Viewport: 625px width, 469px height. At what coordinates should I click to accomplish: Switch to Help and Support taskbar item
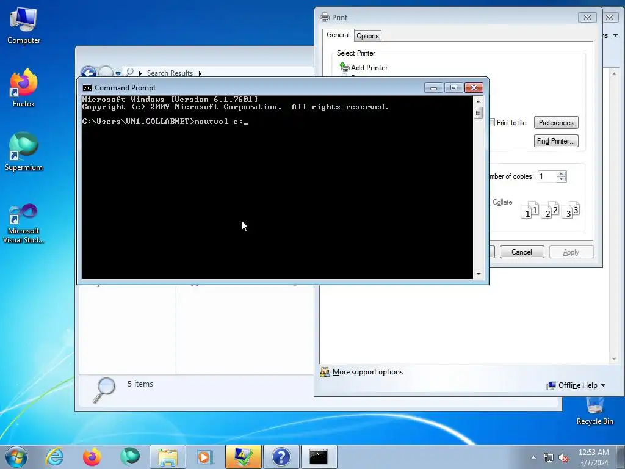click(281, 457)
